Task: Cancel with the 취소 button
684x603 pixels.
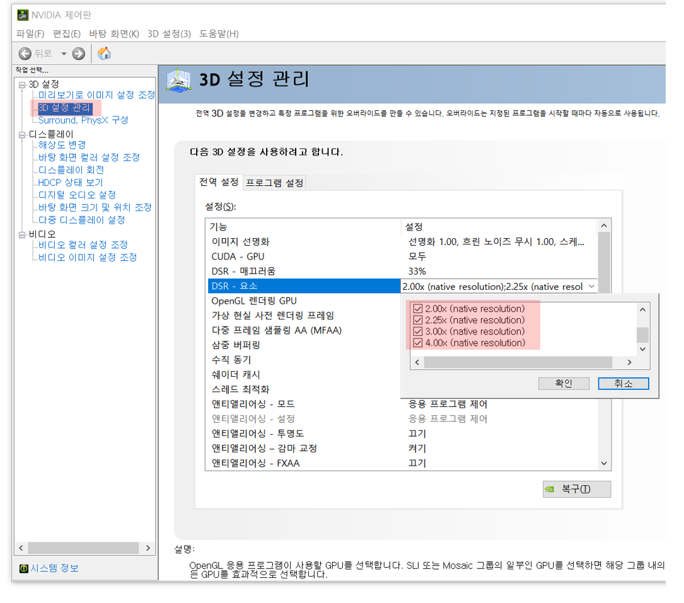Action: point(623,383)
